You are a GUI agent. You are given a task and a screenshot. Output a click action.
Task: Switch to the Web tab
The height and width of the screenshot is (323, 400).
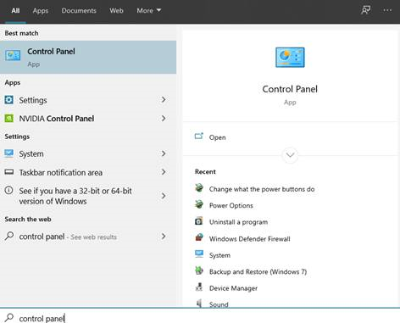(116, 11)
